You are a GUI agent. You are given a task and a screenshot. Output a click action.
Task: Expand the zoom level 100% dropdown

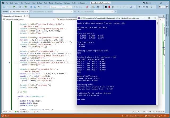[6, 112]
